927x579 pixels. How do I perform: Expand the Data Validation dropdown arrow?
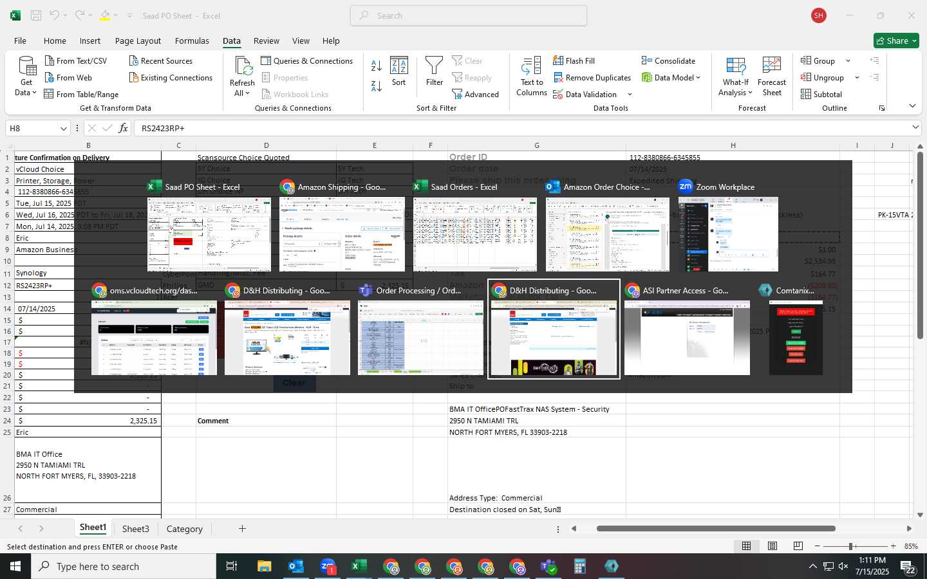tap(630, 95)
